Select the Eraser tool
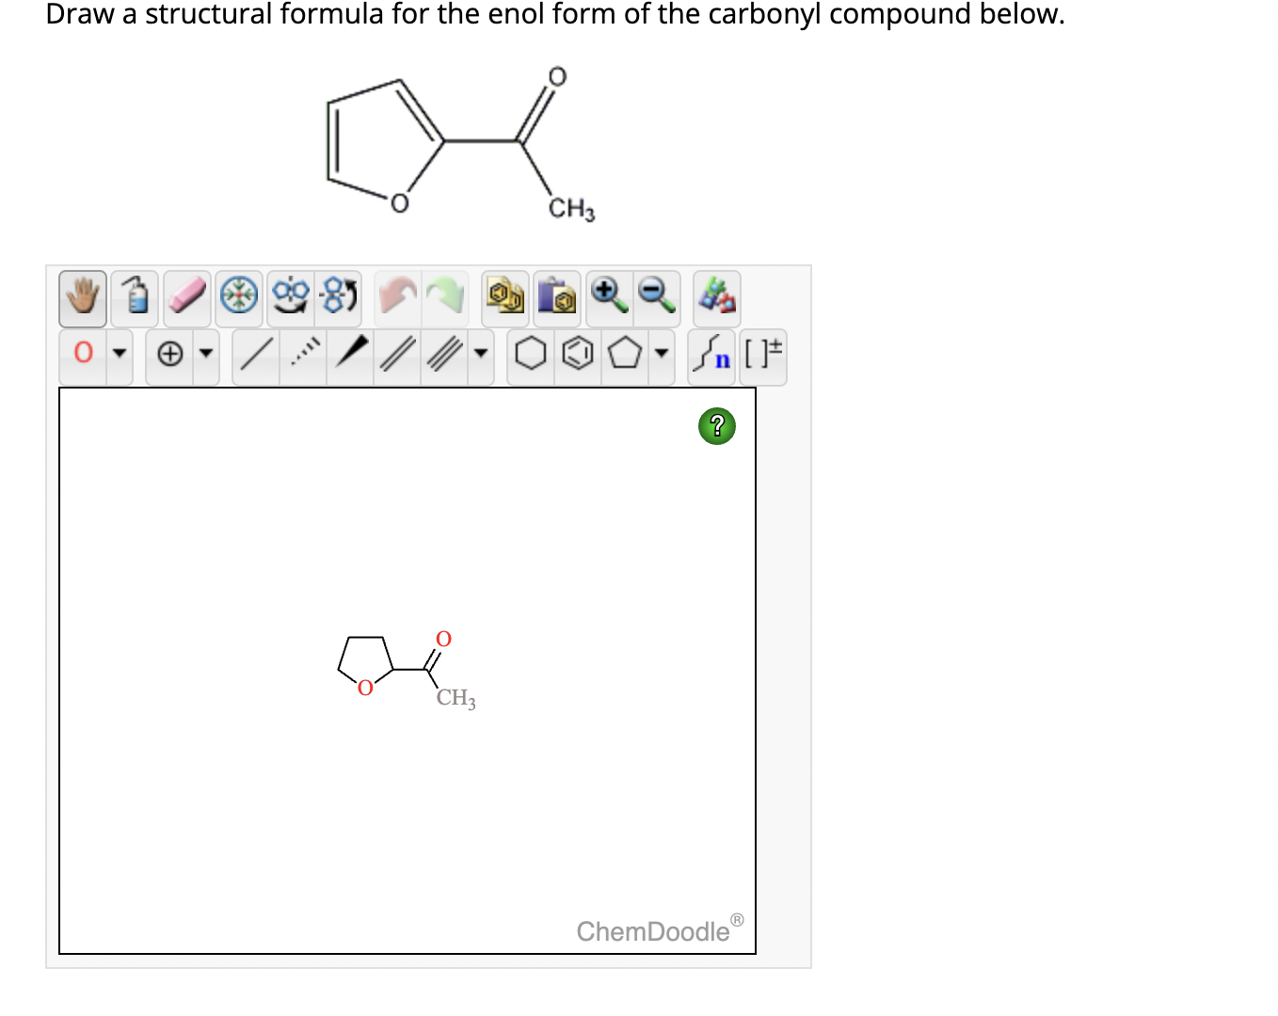 [x=186, y=296]
